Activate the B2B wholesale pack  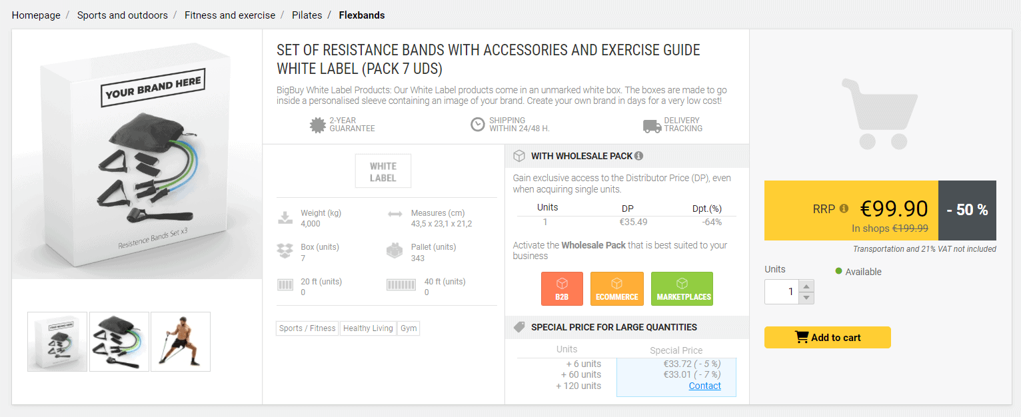click(562, 288)
